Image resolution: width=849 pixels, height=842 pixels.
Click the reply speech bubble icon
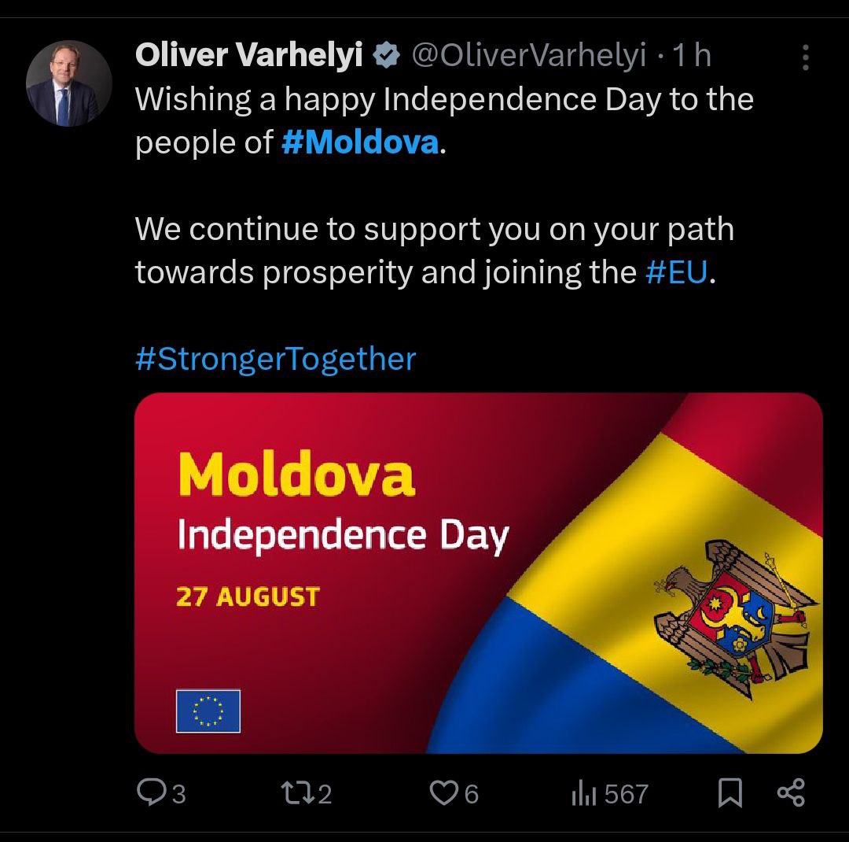click(150, 792)
